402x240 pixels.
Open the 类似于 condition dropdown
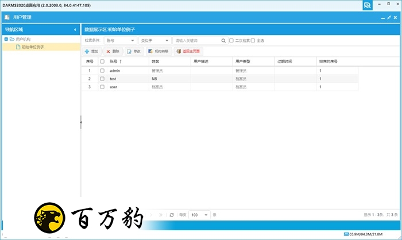(154, 41)
